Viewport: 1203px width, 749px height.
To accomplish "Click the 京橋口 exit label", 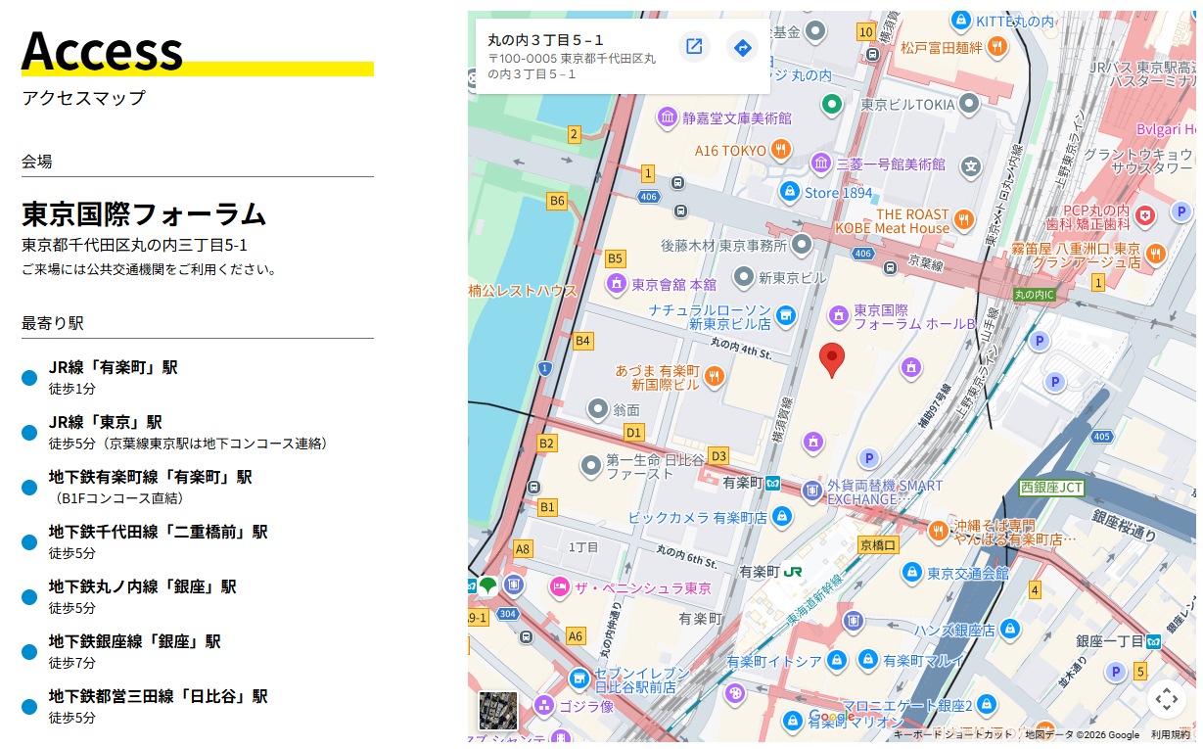I will click(x=878, y=544).
